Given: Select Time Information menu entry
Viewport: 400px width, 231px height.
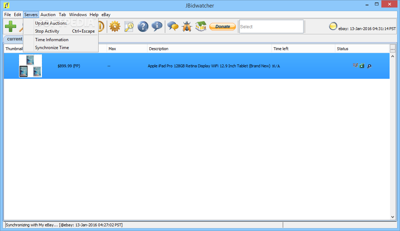Looking at the screenshot, I should point(61,39).
